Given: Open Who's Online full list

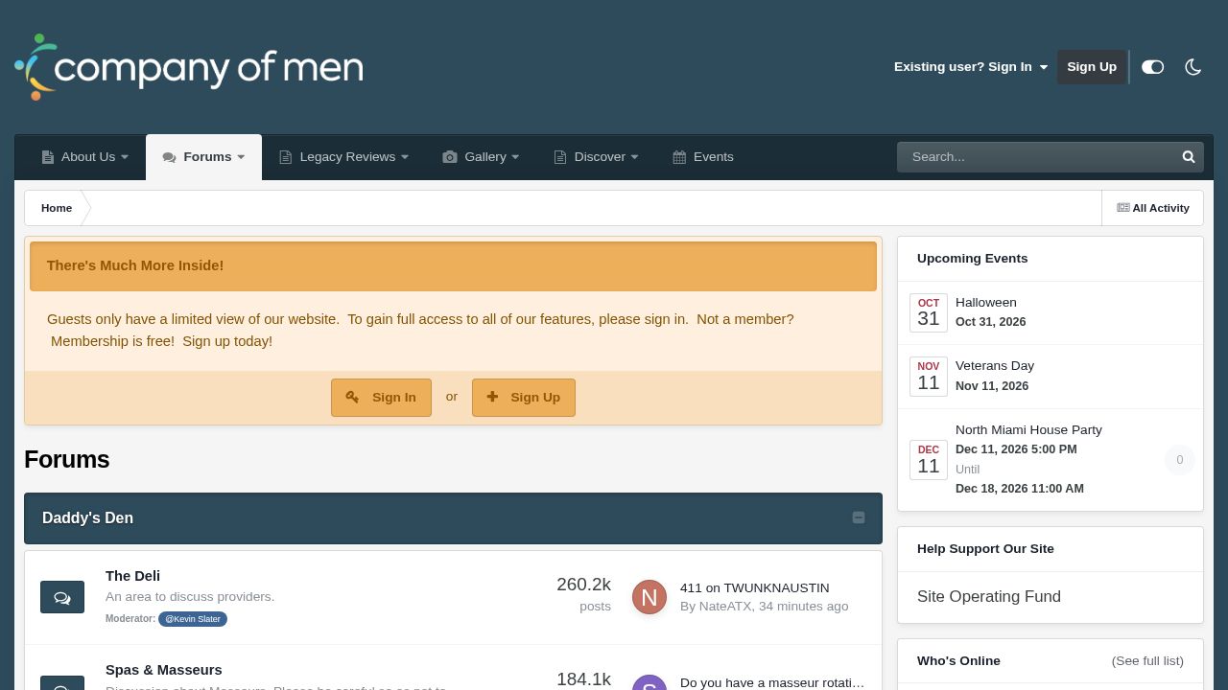Looking at the screenshot, I should pos(1147,661).
